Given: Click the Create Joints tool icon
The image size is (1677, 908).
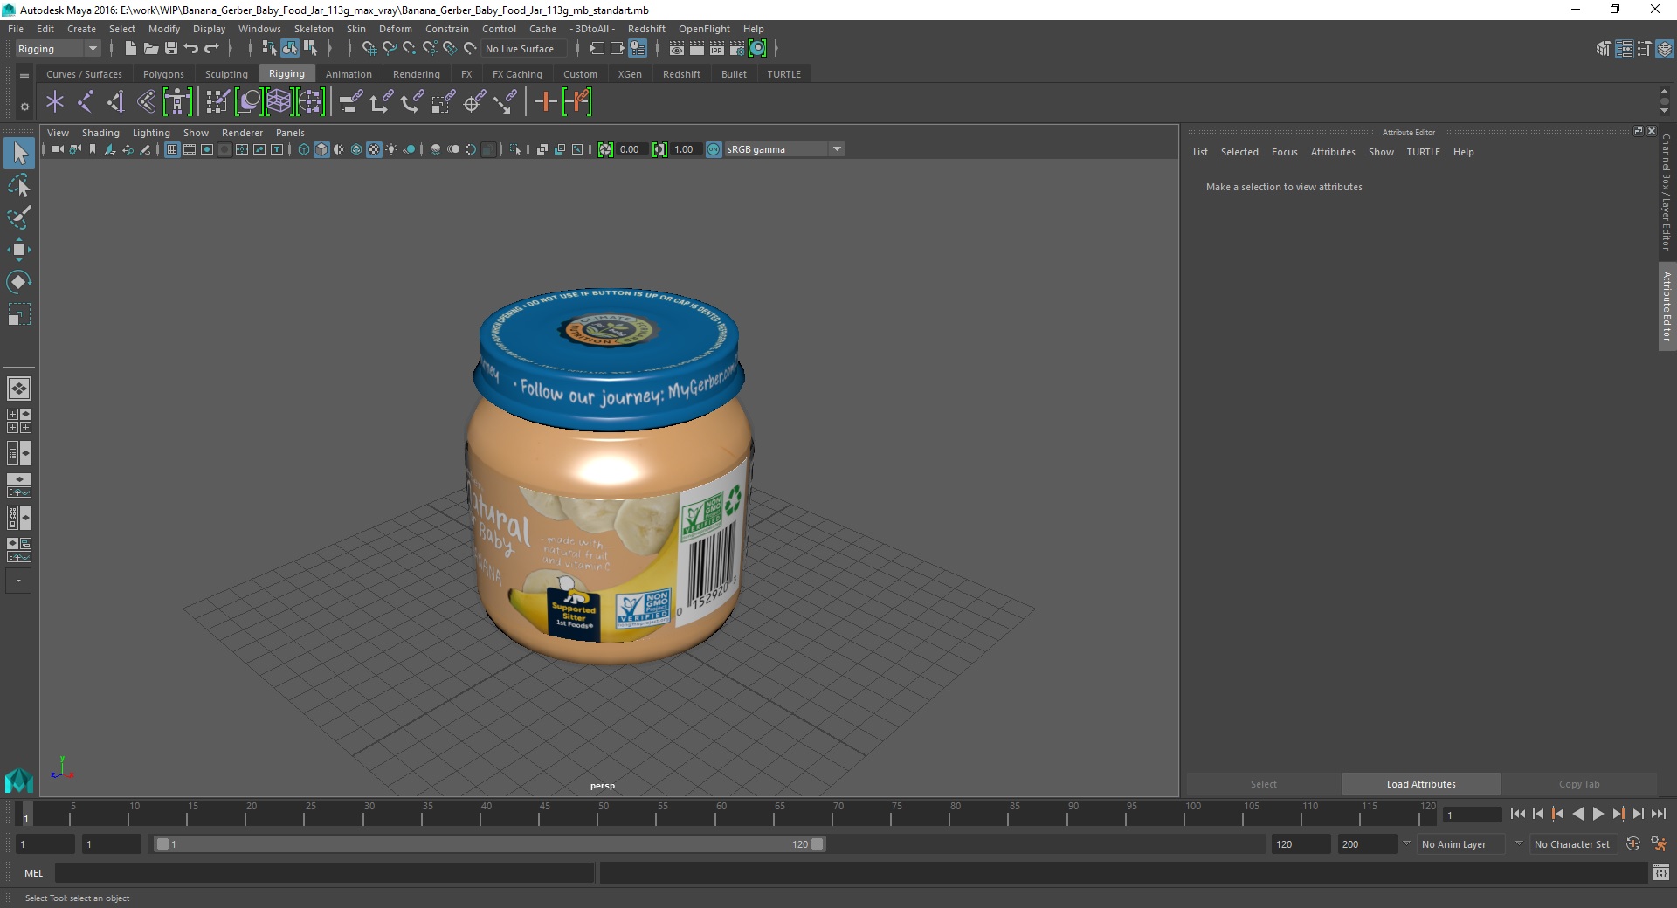Looking at the screenshot, I should 86,102.
